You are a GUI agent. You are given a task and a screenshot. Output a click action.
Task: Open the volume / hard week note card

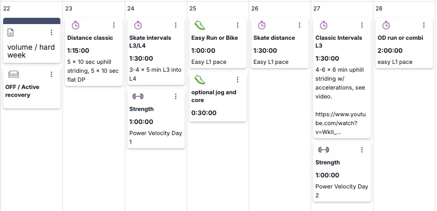click(31, 51)
